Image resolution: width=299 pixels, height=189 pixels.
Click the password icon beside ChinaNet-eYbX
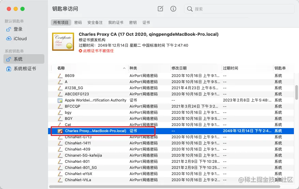(60, 174)
